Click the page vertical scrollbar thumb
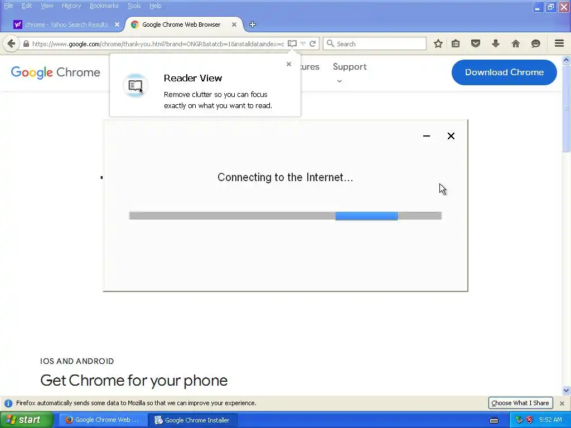This screenshot has width=571, height=428. (x=567, y=108)
